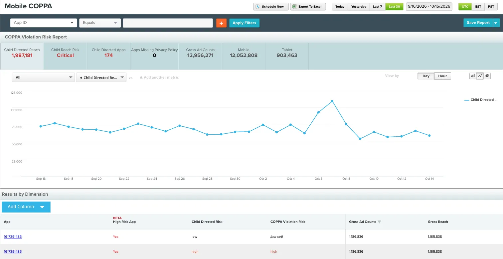View chart by Day

(426, 76)
